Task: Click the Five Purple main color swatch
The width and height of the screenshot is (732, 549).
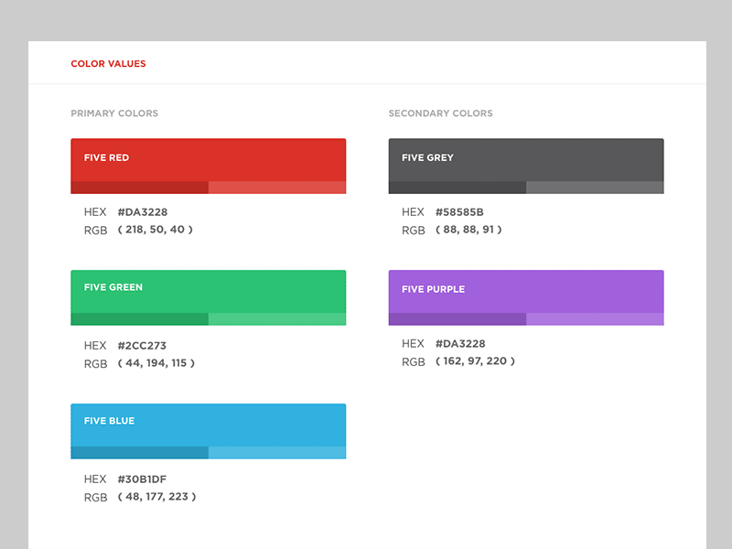Action: (x=526, y=291)
